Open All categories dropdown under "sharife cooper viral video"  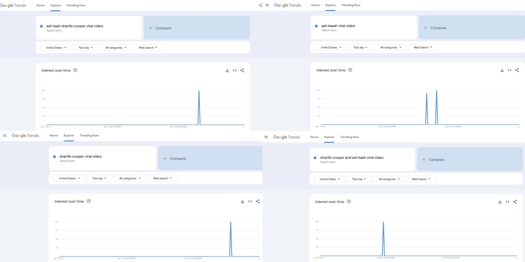click(x=129, y=178)
